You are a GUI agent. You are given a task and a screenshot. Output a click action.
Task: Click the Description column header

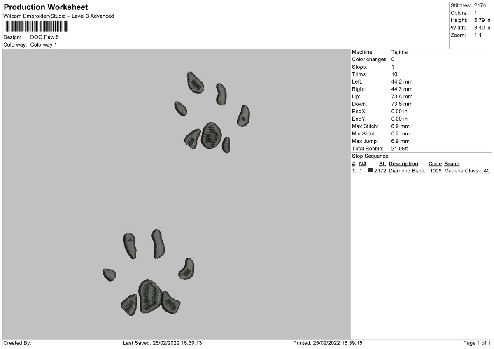pos(403,164)
